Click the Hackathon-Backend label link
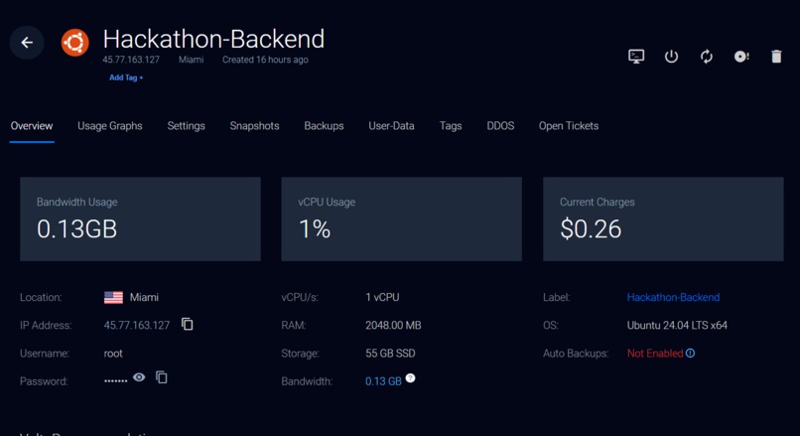This screenshot has height=436, width=800. [x=673, y=297]
